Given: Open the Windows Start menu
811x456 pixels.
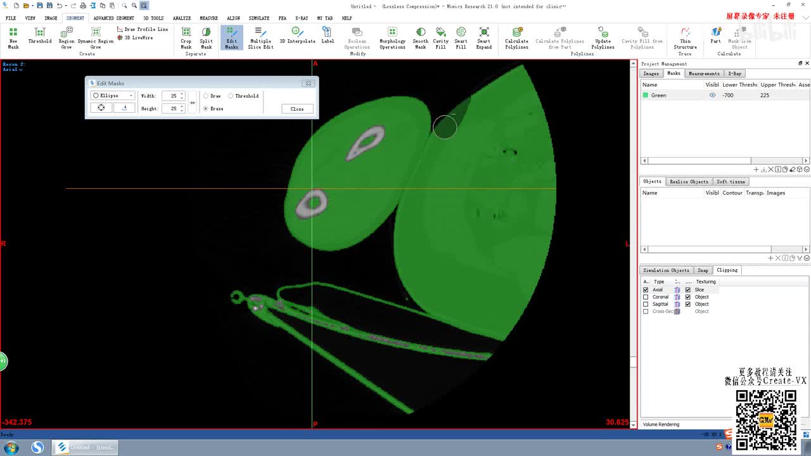Looking at the screenshot, I should 11,448.
